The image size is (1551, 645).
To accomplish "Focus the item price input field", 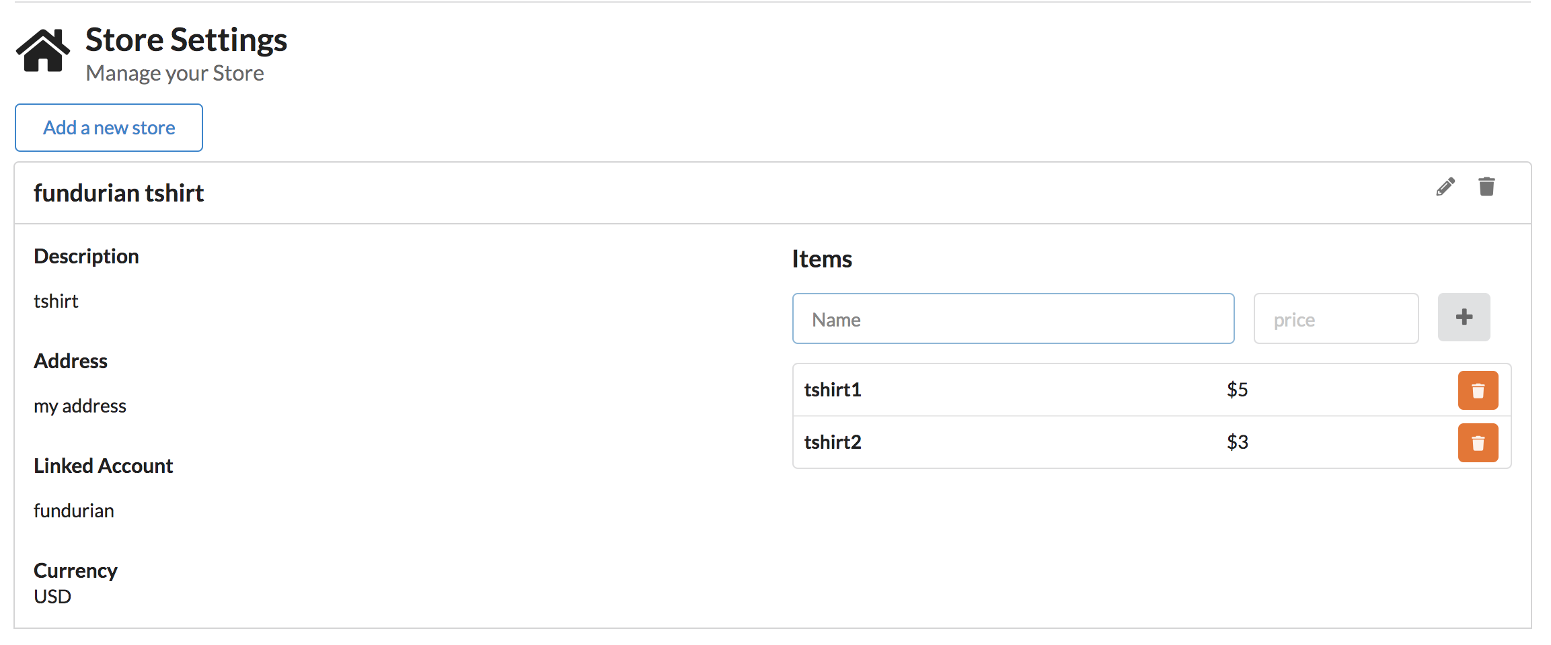I will coord(1336,318).
